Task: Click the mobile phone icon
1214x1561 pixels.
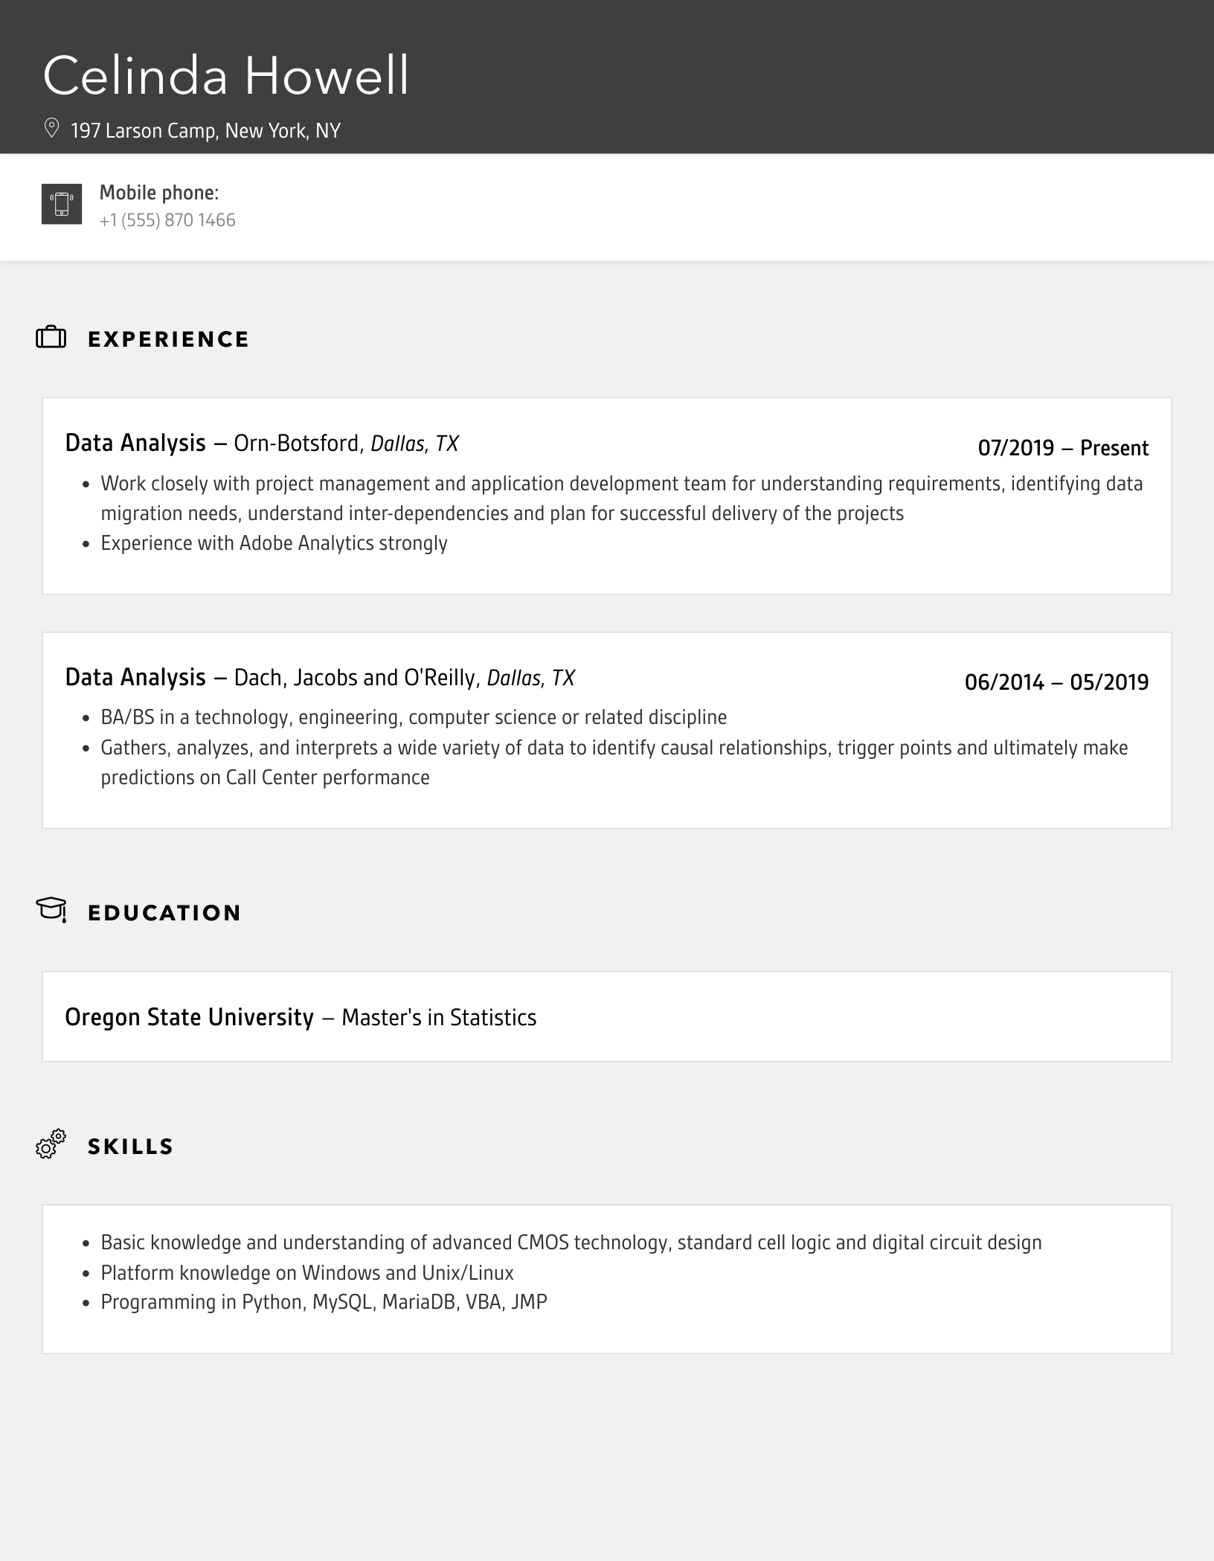Action: [x=62, y=204]
